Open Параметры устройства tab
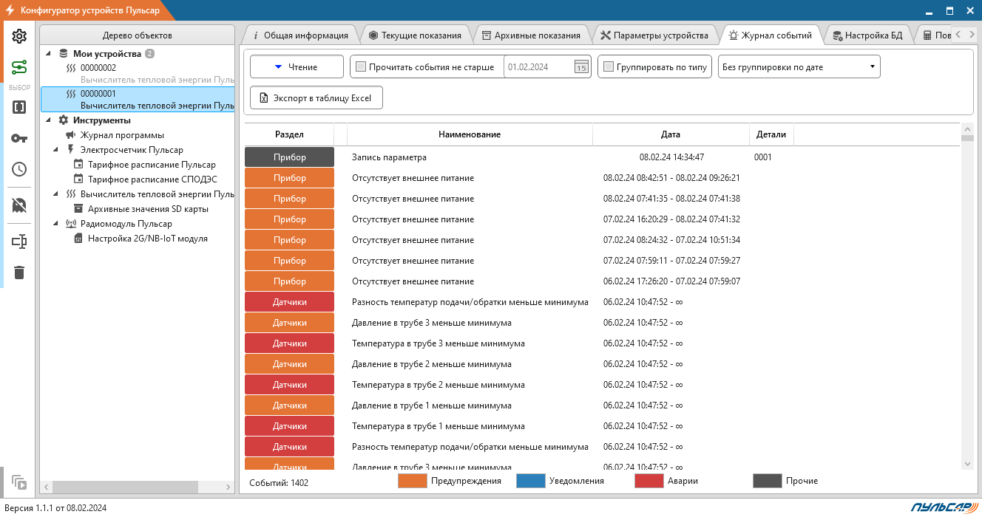This screenshot has width=982, height=517. (x=654, y=35)
